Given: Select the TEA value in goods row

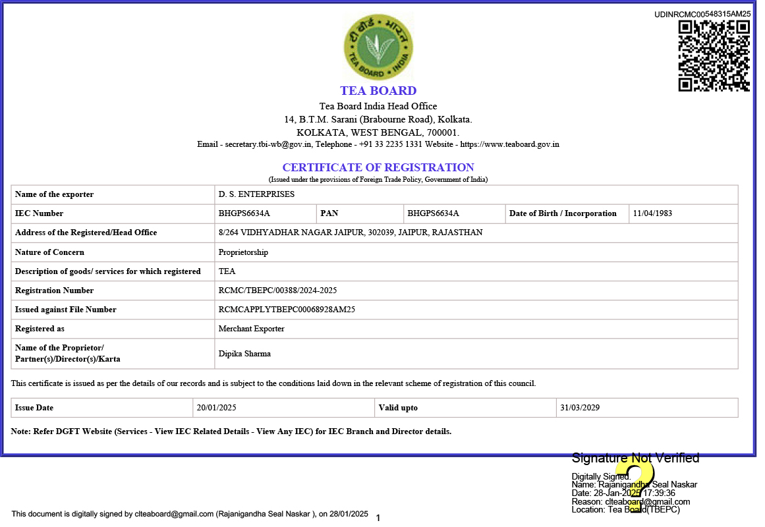Looking at the screenshot, I should pyautogui.click(x=227, y=271).
